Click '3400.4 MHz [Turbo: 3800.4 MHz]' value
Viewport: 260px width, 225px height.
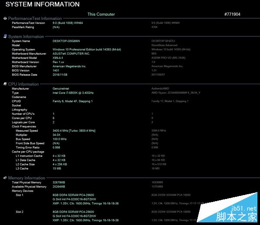pyautogui.click(x=74, y=131)
